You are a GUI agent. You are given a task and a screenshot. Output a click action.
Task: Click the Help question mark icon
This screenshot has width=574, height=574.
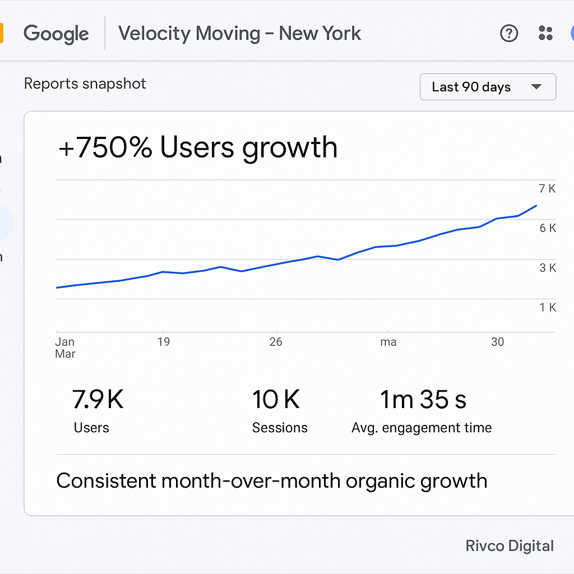[x=509, y=33]
